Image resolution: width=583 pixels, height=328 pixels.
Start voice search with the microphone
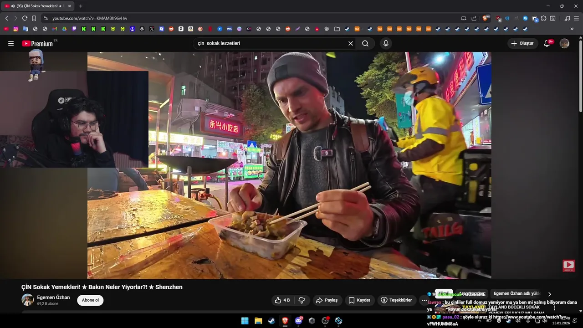(386, 43)
